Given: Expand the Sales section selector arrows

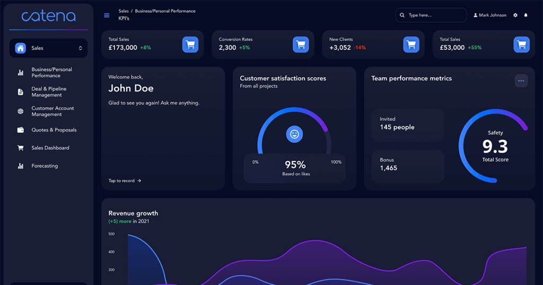Looking at the screenshot, I should (x=81, y=48).
